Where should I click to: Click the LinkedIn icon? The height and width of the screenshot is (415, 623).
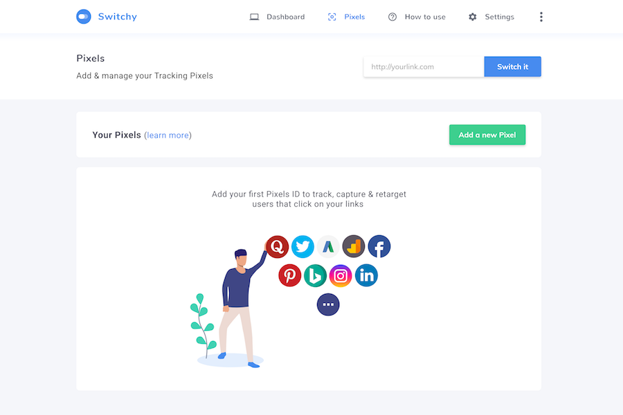(x=366, y=275)
